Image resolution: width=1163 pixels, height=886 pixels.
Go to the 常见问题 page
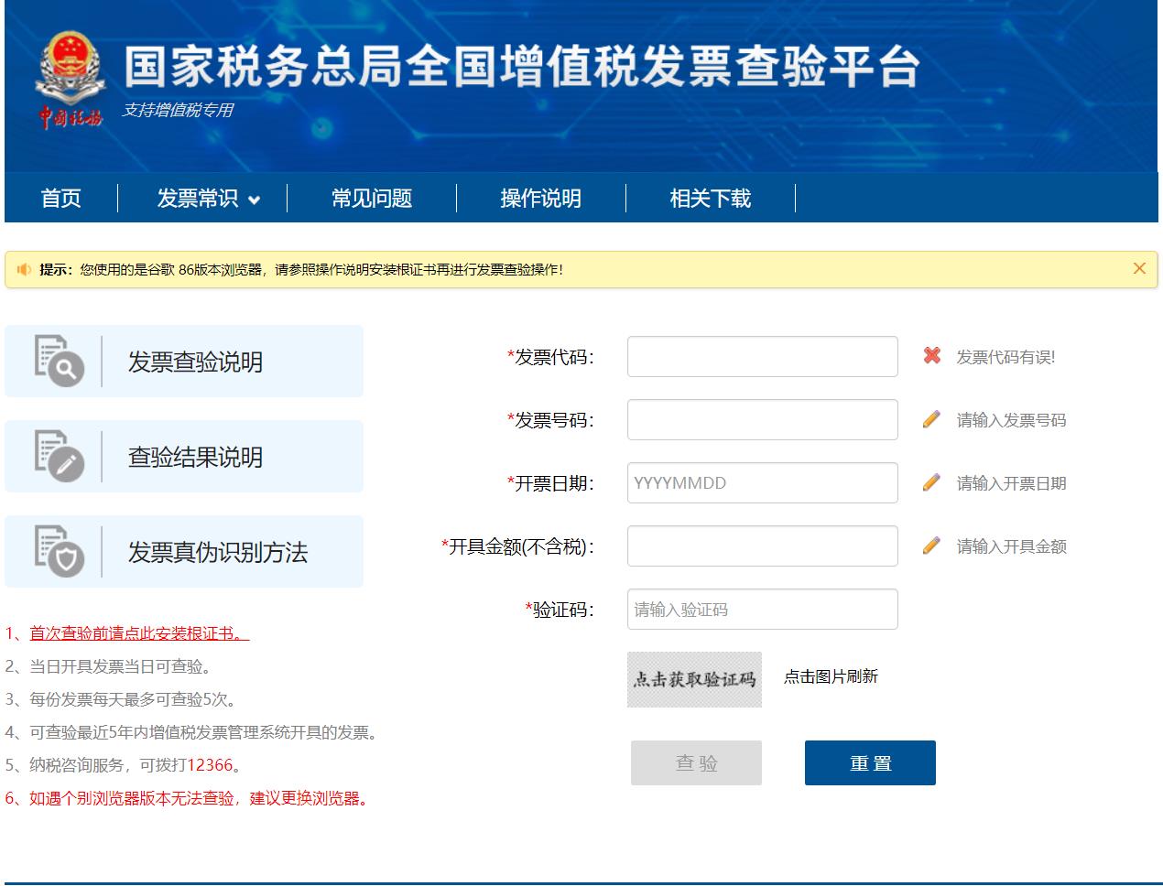(371, 199)
